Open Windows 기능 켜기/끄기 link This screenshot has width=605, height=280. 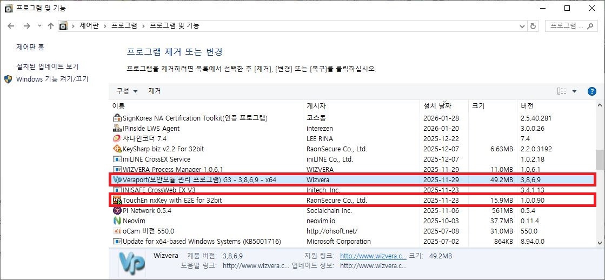click(x=52, y=79)
